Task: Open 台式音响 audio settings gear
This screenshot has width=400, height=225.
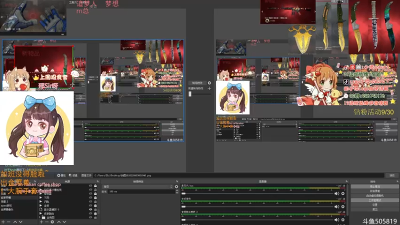Action: (343, 206)
